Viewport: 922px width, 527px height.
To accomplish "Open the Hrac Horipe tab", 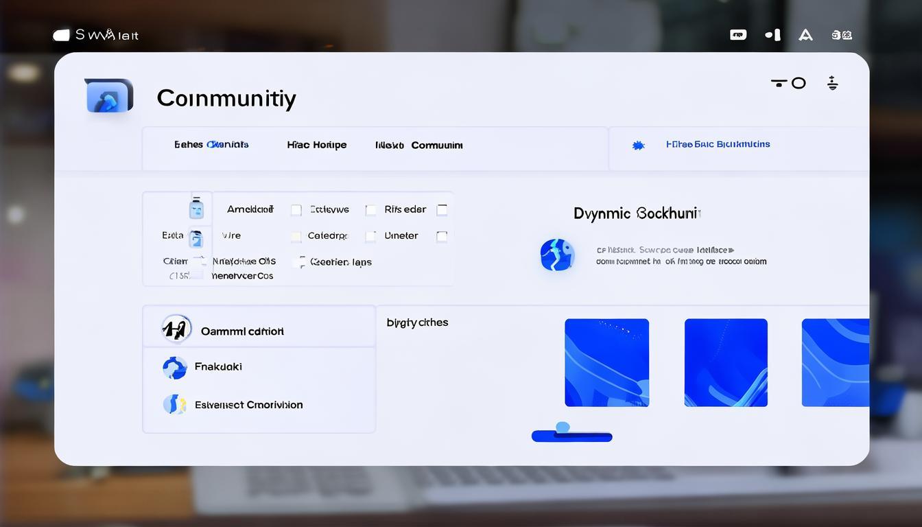I will pyautogui.click(x=316, y=145).
